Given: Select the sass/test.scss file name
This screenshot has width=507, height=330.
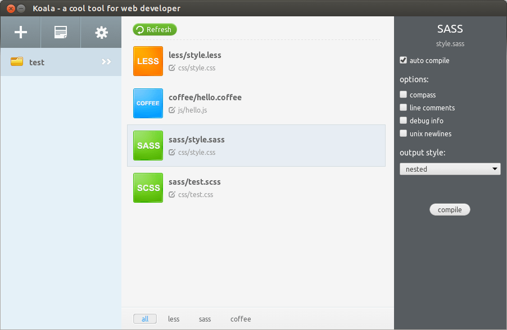Looking at the screenshot, I should click(194, 182).
